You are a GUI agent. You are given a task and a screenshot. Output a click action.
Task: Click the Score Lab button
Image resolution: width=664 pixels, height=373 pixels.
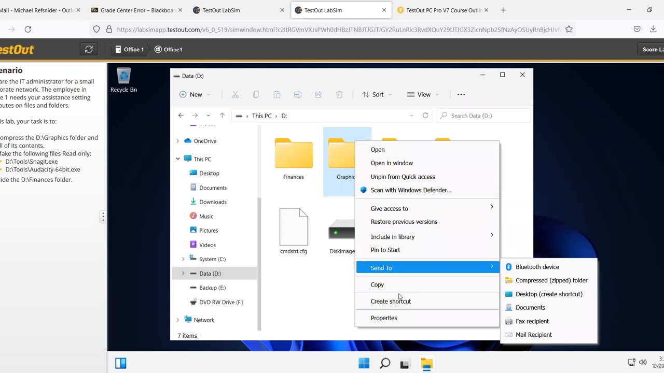tap(651, 49)
